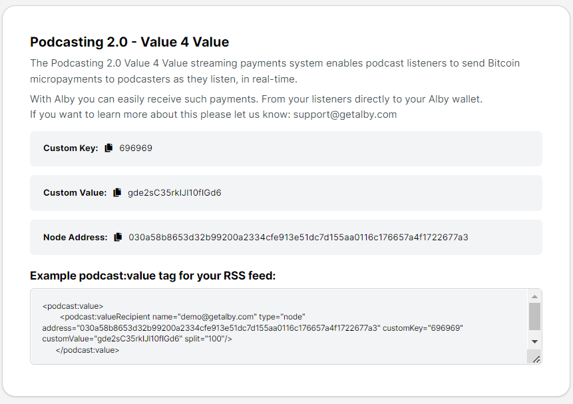
Task: Click the resize grip of the RSS textarea
Action: click(536, 359)
